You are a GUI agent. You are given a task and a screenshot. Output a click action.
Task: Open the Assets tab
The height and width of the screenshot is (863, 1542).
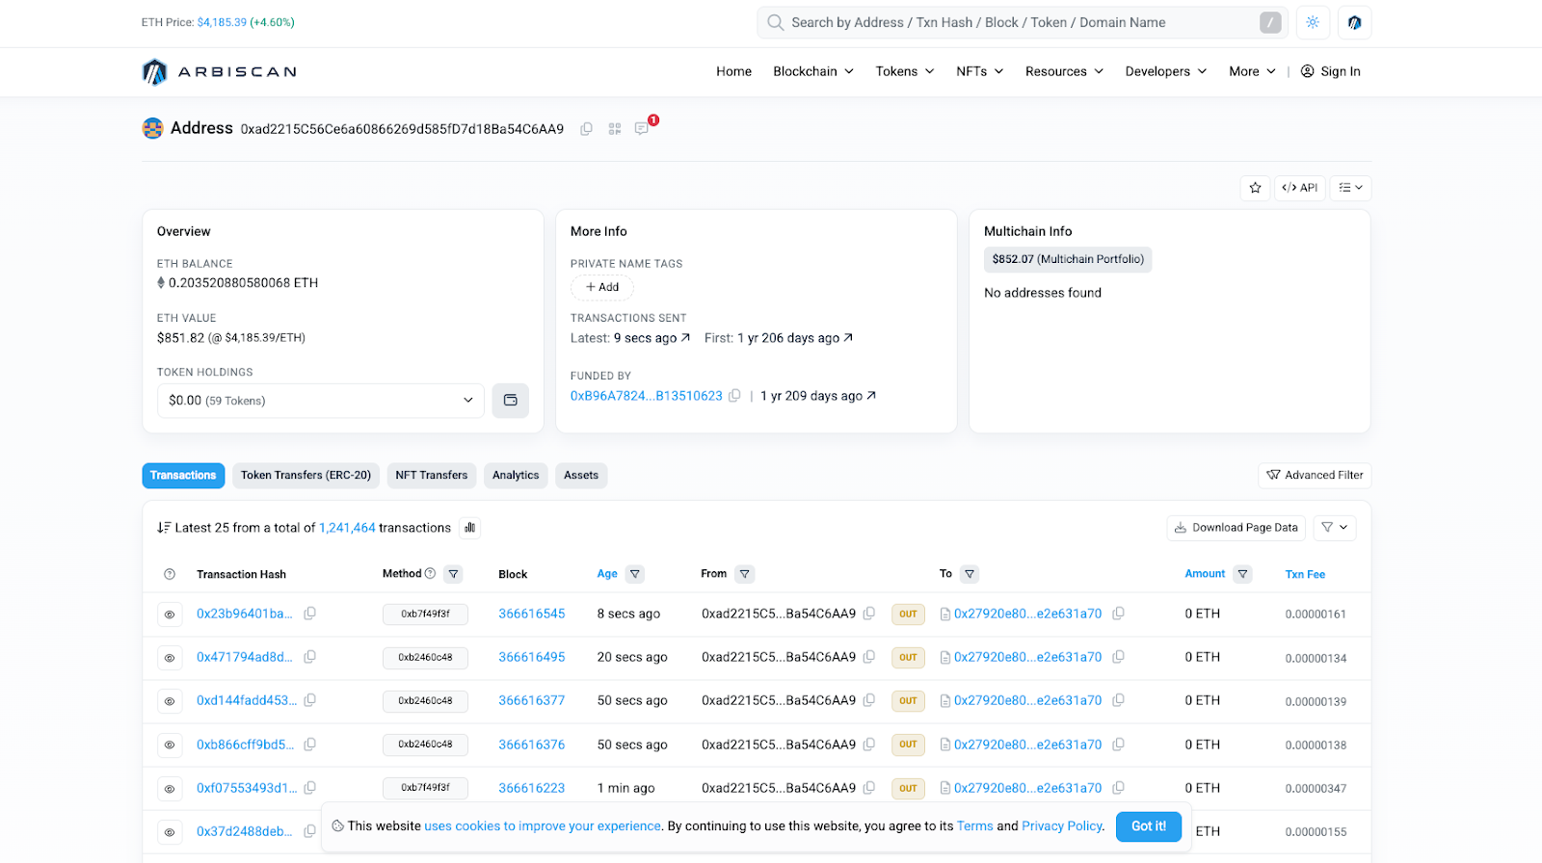click(x=581, y=476)
